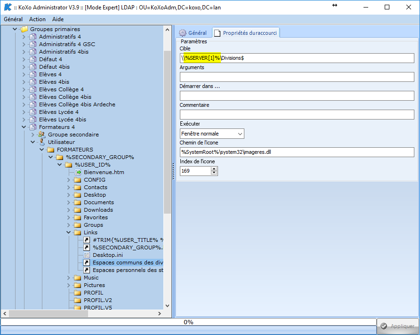Click the %USER_ID% folder icon
Image resolution: width=420 pixels, height=335 pixels.
click(69, 165)
